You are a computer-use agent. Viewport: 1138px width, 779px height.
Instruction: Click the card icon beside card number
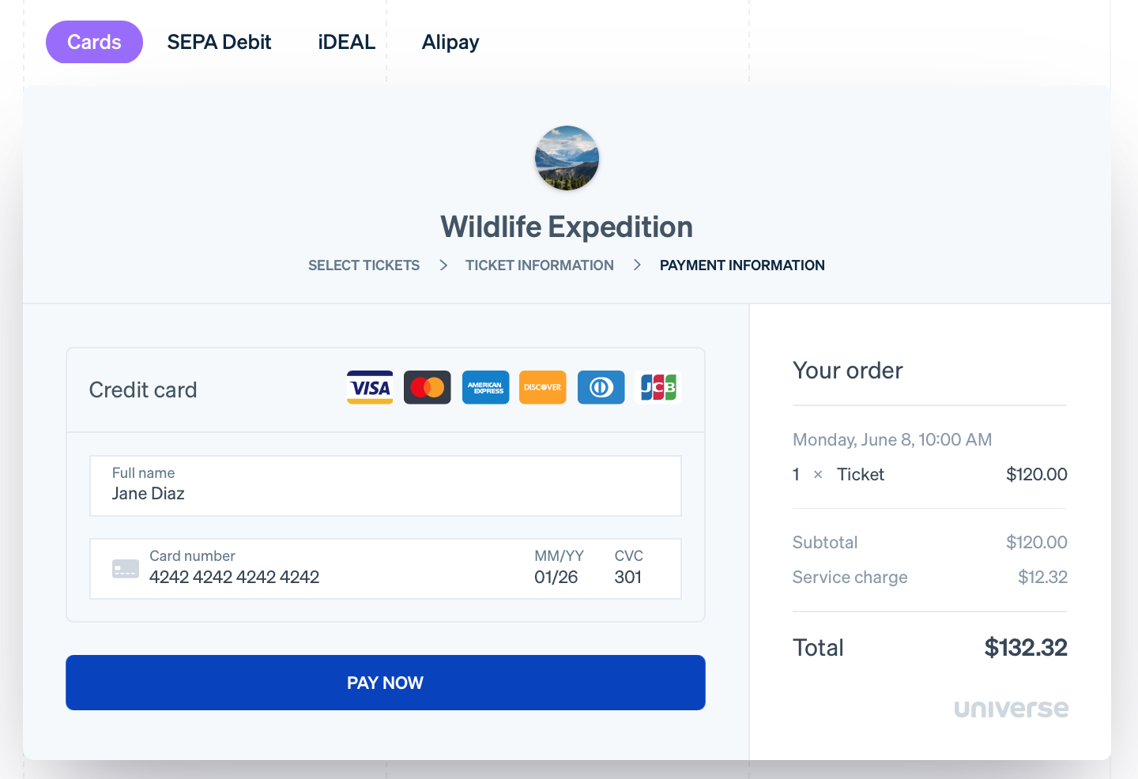tap(126, 569)
